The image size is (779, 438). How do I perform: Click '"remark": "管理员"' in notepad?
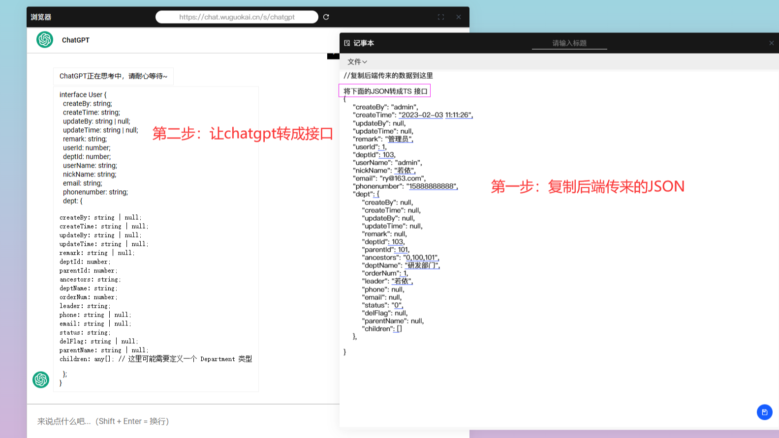[383, 139]
